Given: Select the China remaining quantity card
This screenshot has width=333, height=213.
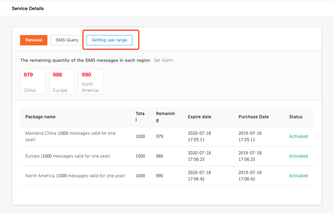Looking at the screenshot, I should [33, 81].
